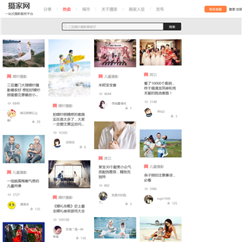
Task: Click the 摄家网 site logo
Action: [x=19, y=6]
